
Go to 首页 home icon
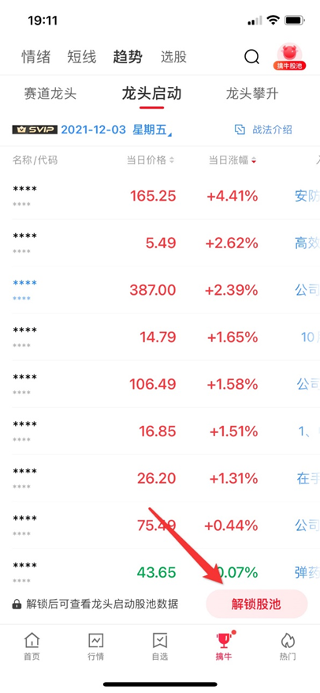pyautogui.click(x=32, y=646)
